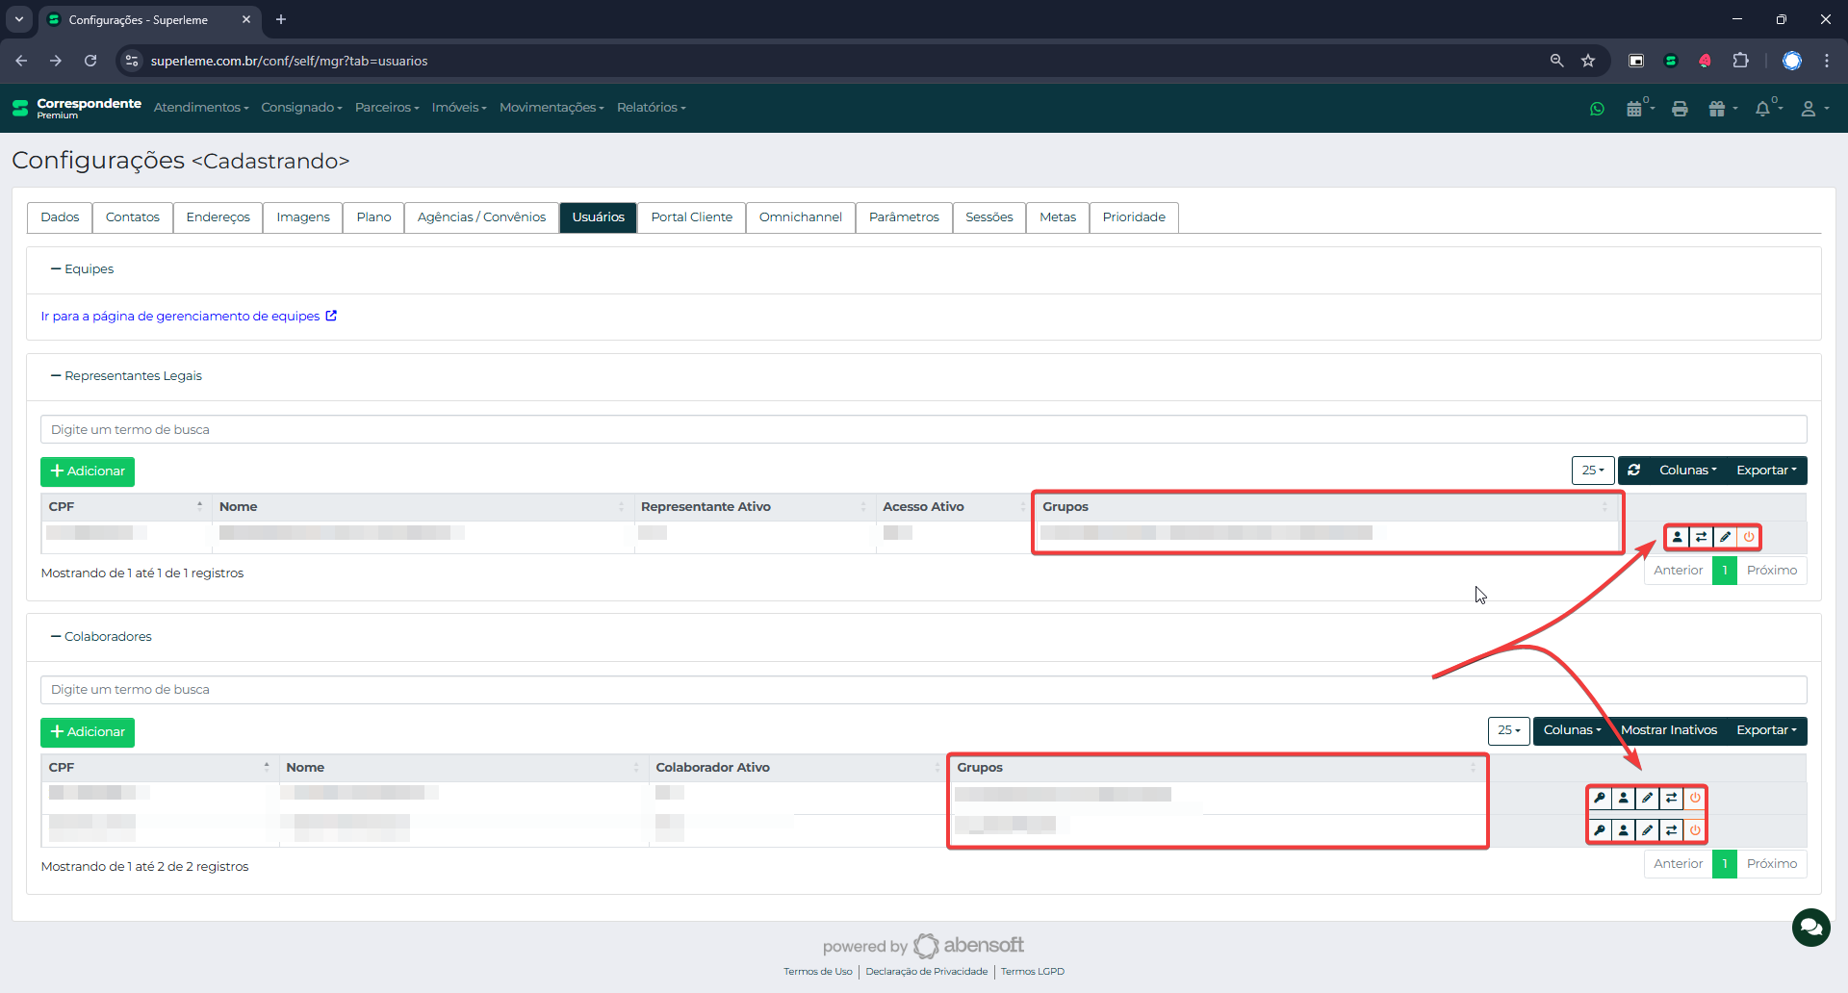Open the 25 page-size dropdown for Colaboradores

point(1508,730)
